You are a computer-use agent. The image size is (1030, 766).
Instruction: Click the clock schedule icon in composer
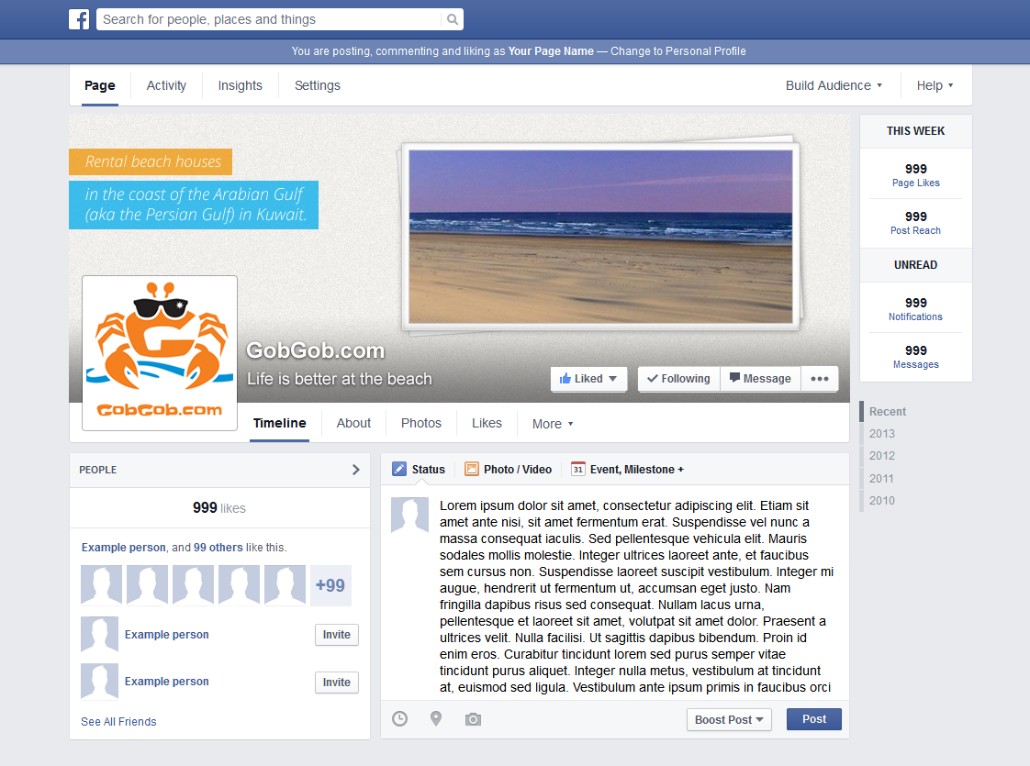coord(399,718)
